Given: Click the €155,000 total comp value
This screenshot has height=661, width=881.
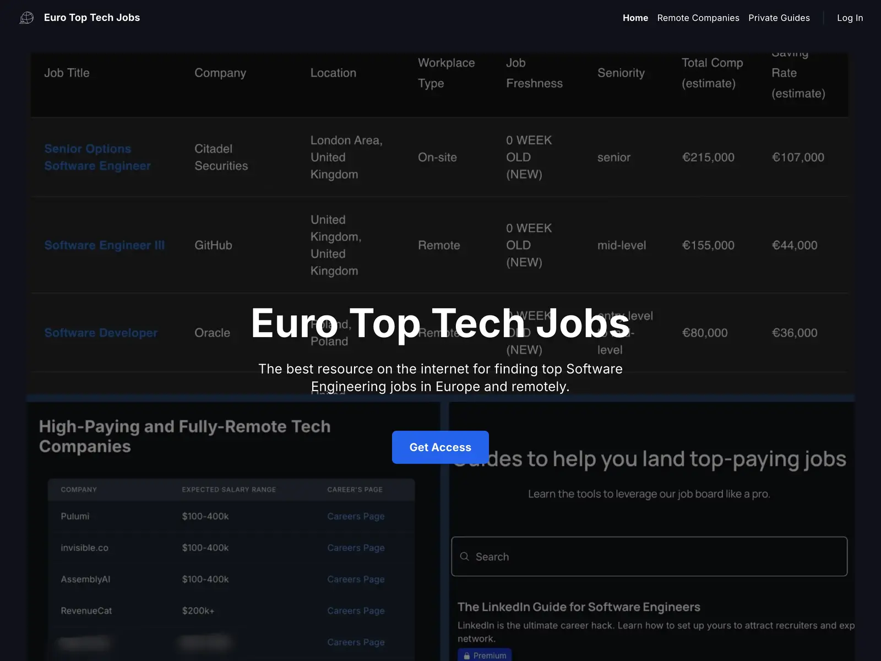Looking at the screenshot, I should tap(708, 245).
